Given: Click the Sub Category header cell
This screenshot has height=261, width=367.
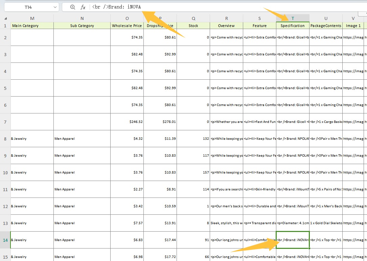Looking at the screenshot, I should [x=82, y=26].
